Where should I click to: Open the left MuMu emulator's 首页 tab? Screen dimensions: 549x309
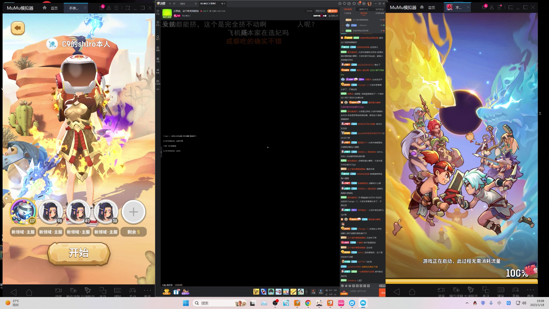[50, 8]
